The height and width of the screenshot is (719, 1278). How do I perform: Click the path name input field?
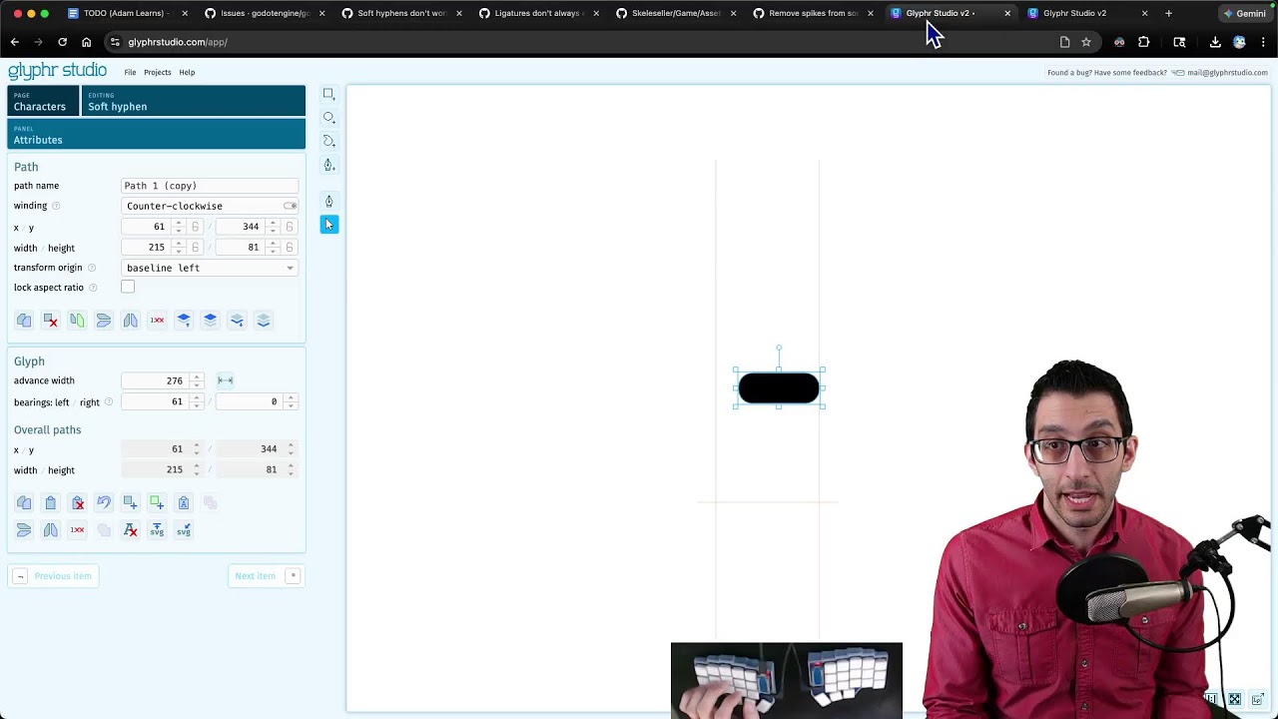coord(210,186)
